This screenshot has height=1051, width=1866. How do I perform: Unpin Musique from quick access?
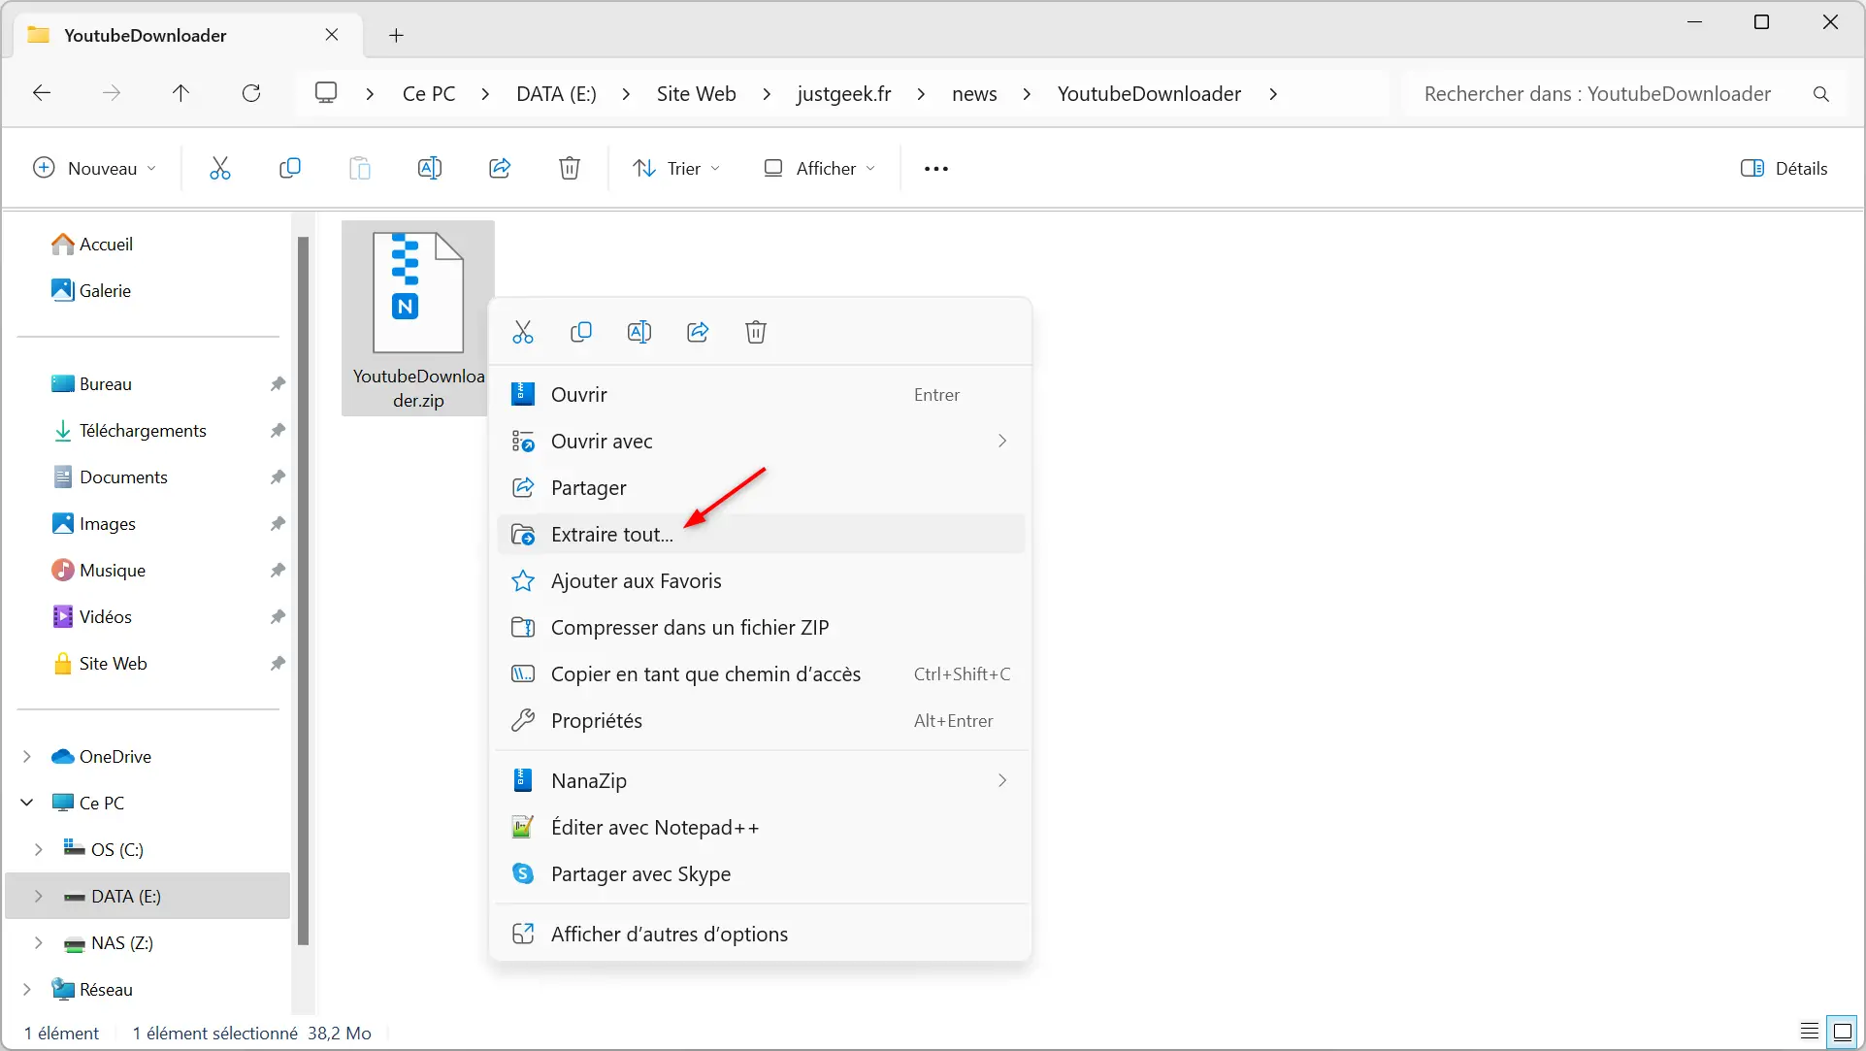click(278, 571)
